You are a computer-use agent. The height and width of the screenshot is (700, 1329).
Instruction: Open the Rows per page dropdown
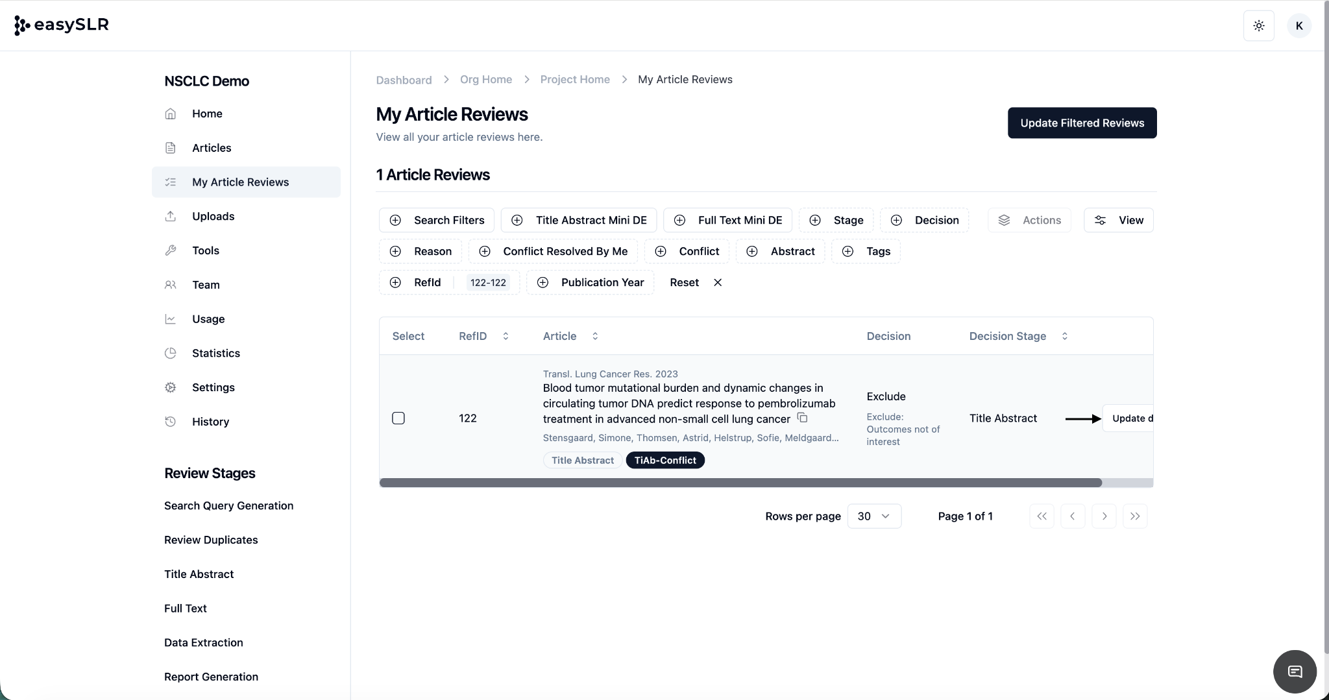coord(873,516)
